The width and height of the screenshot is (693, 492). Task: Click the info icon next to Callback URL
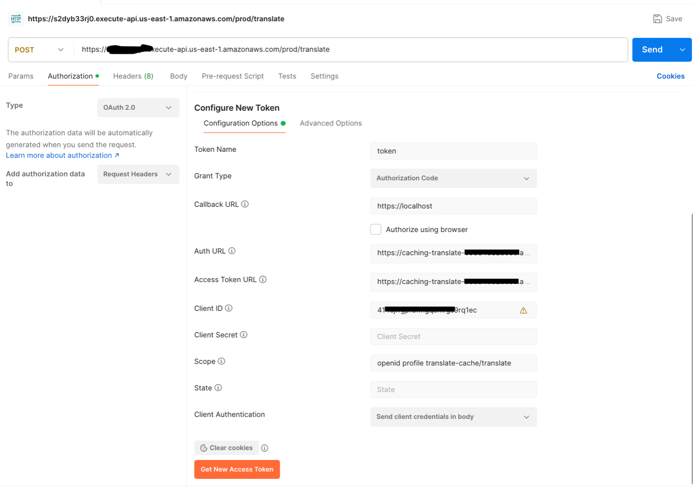[245, 204]
